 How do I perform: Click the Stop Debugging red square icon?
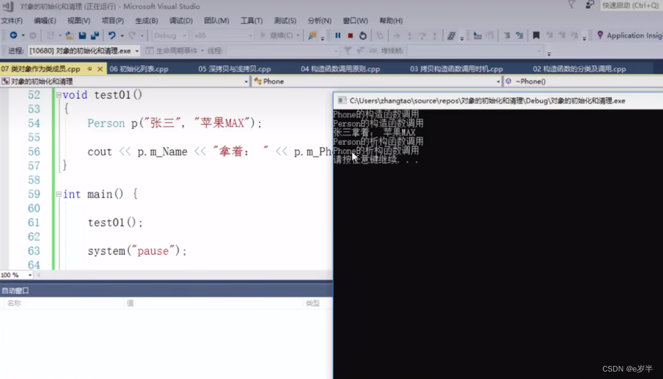350,36
